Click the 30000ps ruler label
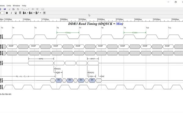Screen dimensions: 183x113 (138, 20)
